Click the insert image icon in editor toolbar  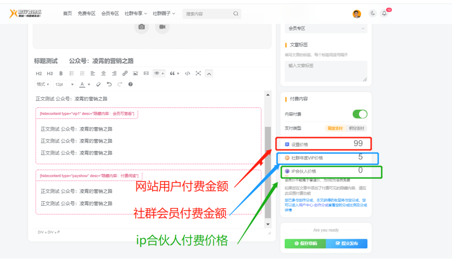[x=136, y=73]
